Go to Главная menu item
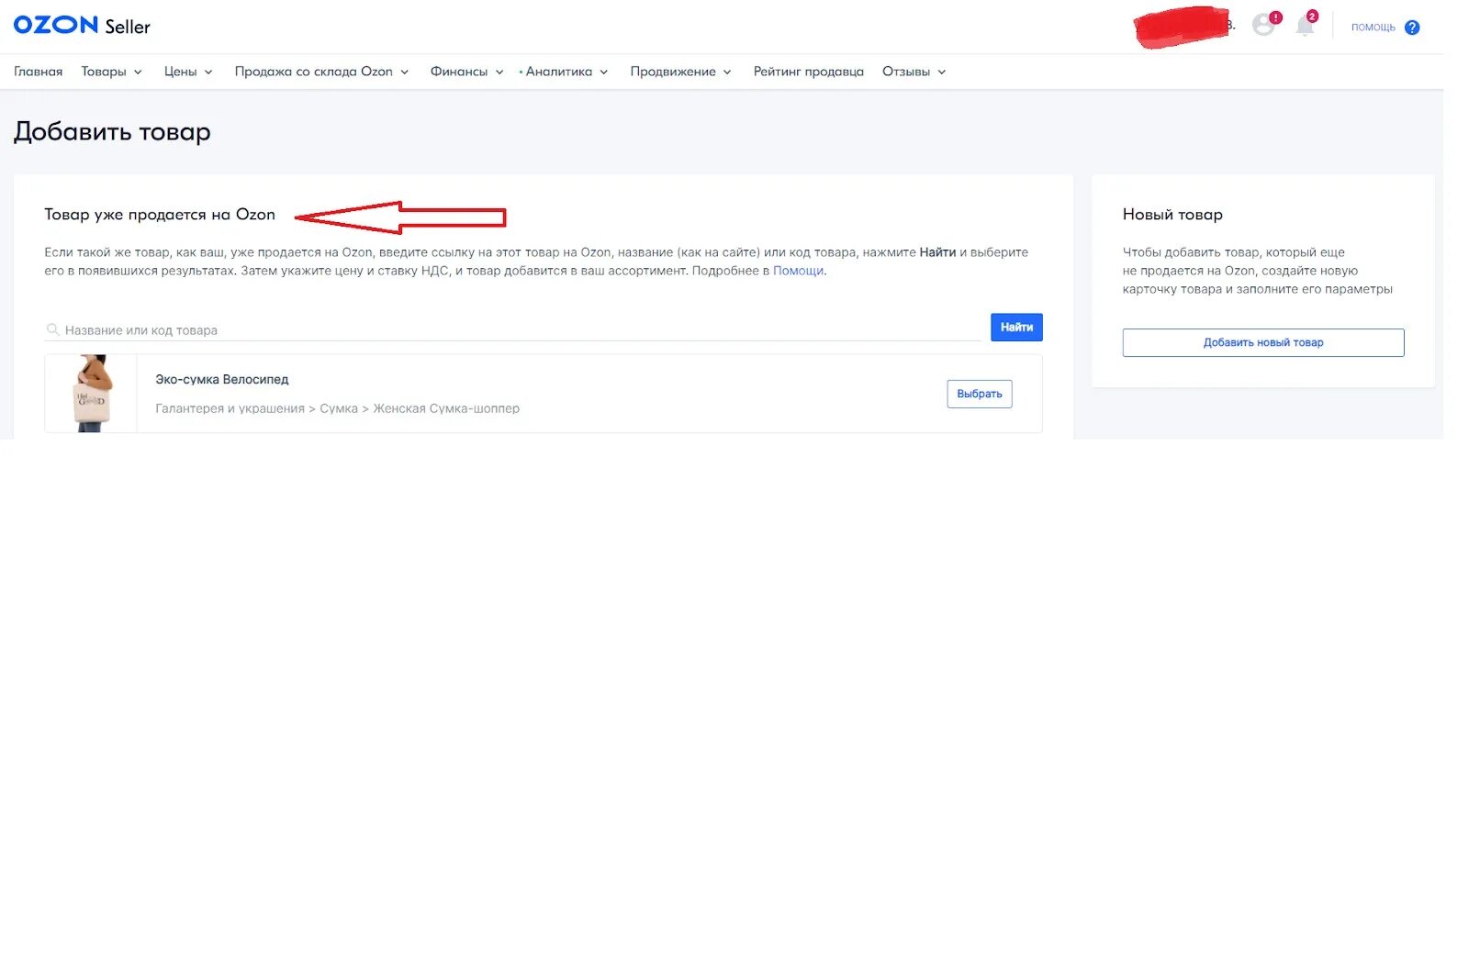The width and height of the screenshot is (1469, 980). click(x=39, y=72)
